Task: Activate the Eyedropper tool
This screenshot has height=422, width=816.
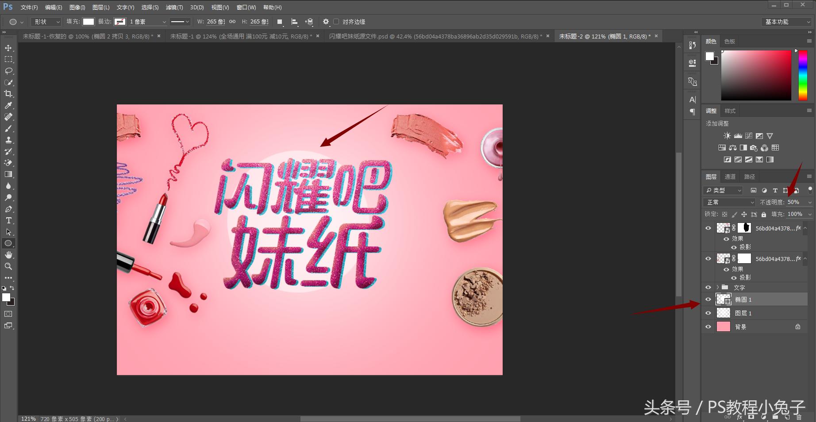Action: click(8, 106)
